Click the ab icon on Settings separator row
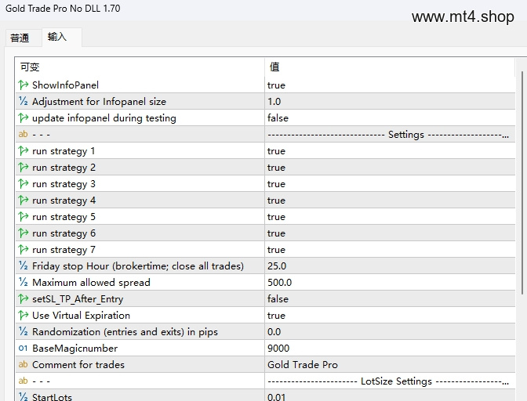The height and width of the screenshot is (401, 527). coord(24,134)
